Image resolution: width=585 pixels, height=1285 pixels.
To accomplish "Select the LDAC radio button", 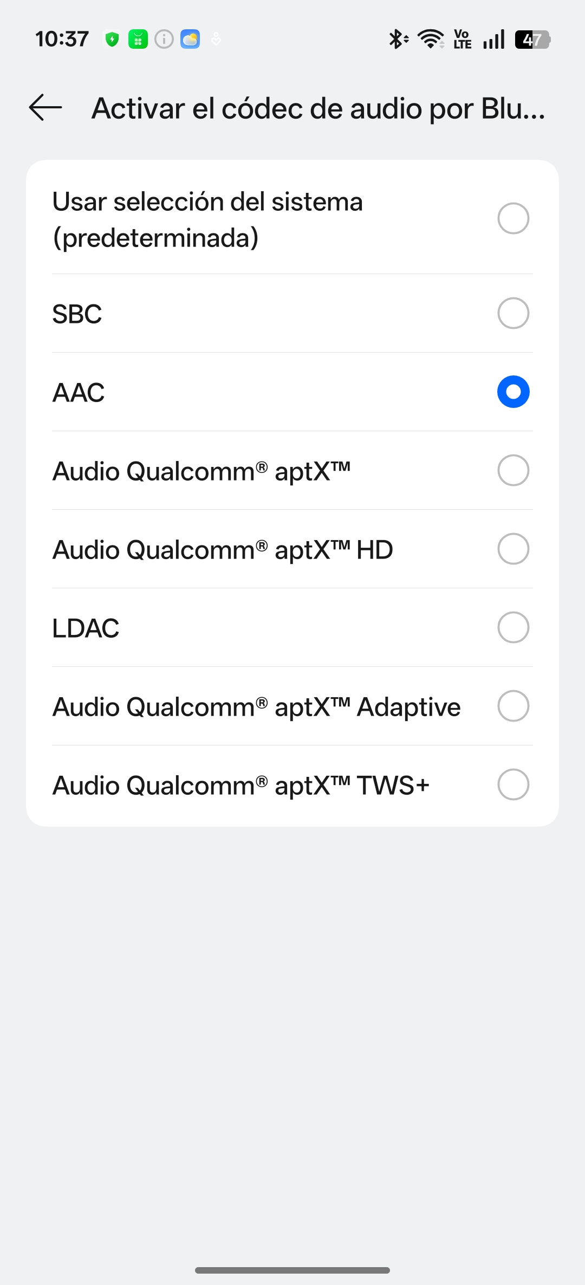I will (x=513, y=627).
